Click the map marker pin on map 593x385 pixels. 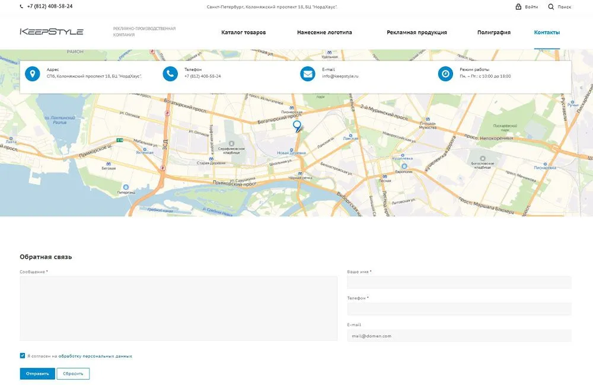[297, 126]
